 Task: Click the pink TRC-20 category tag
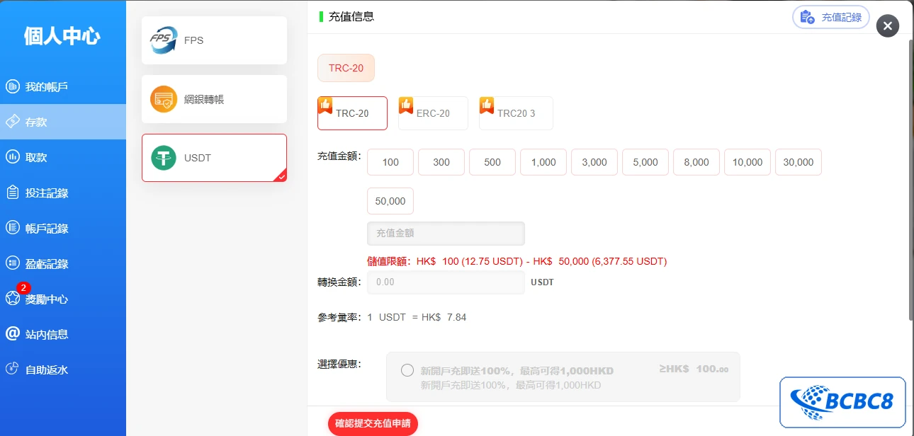346,68
